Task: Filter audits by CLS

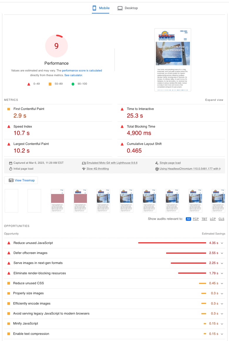Action: pos(221,219)
